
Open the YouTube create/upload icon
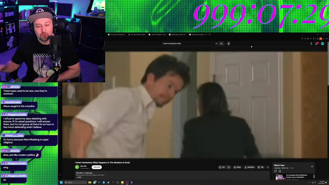point(311,43)
